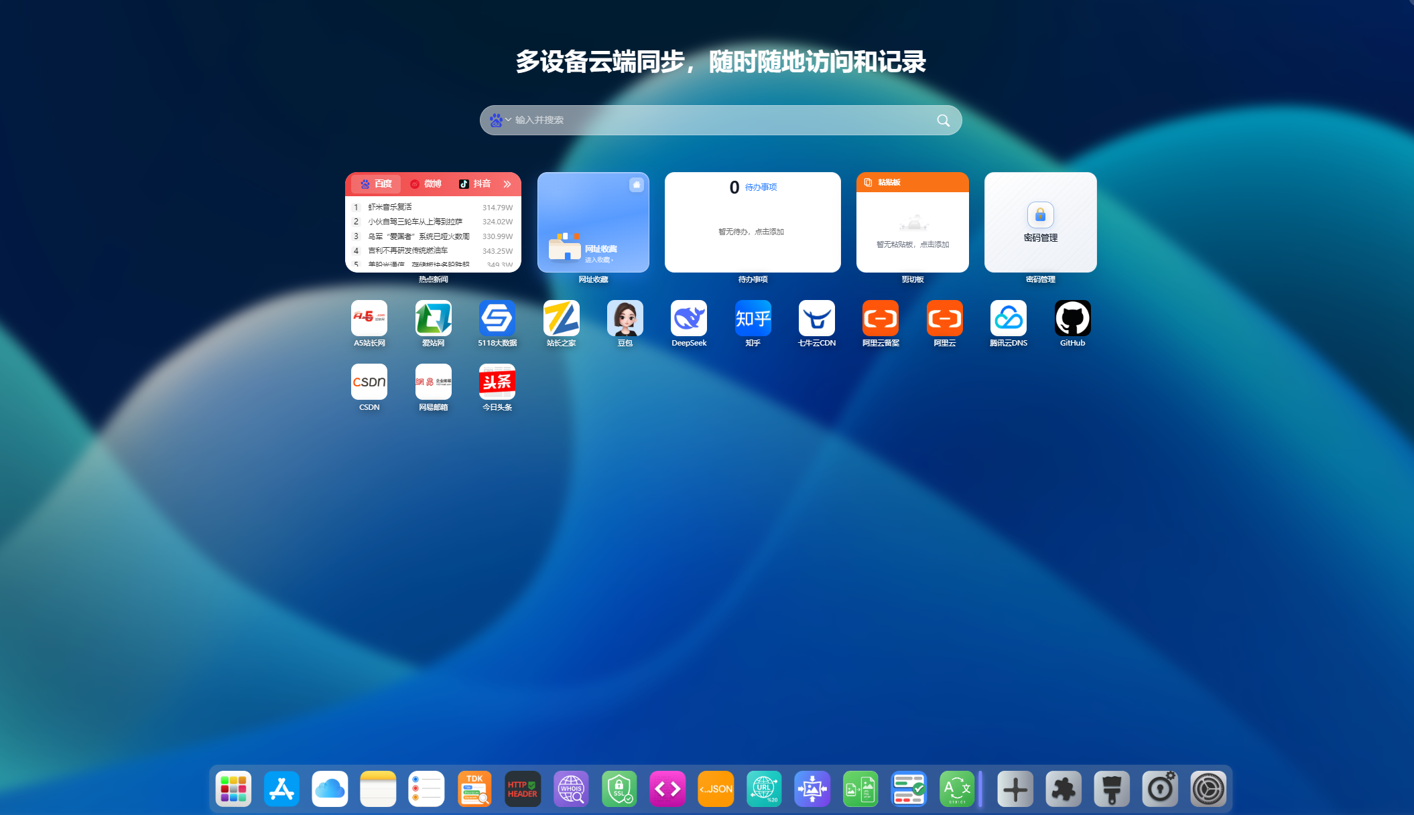This screenshot has width=1414, height=815.
Task: Open the cloud sync icon in dock
Action: click(330, 789)
